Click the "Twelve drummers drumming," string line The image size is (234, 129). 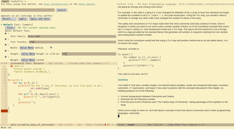32,72
